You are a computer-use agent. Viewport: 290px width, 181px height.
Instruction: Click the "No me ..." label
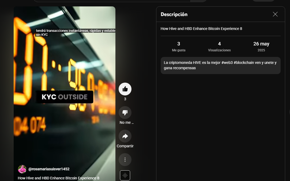(x=126, y=122)
